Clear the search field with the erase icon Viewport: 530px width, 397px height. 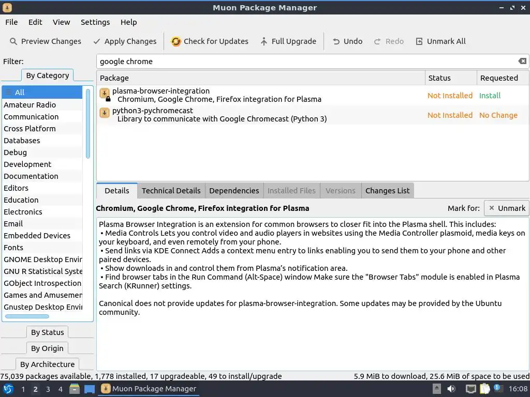(x=522, y=61)
